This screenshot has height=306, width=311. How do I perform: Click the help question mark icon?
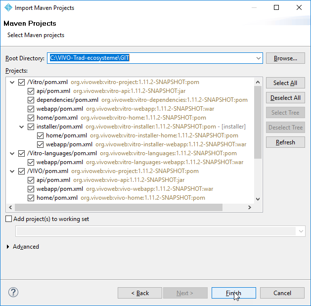(x=13, y=292)
